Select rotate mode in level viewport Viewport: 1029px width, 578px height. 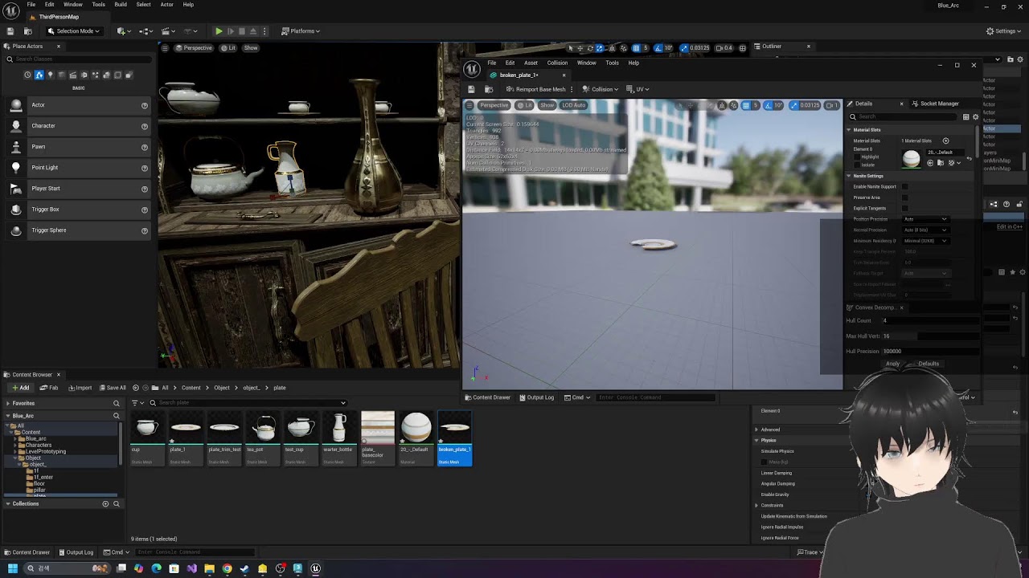coord(590,48)
